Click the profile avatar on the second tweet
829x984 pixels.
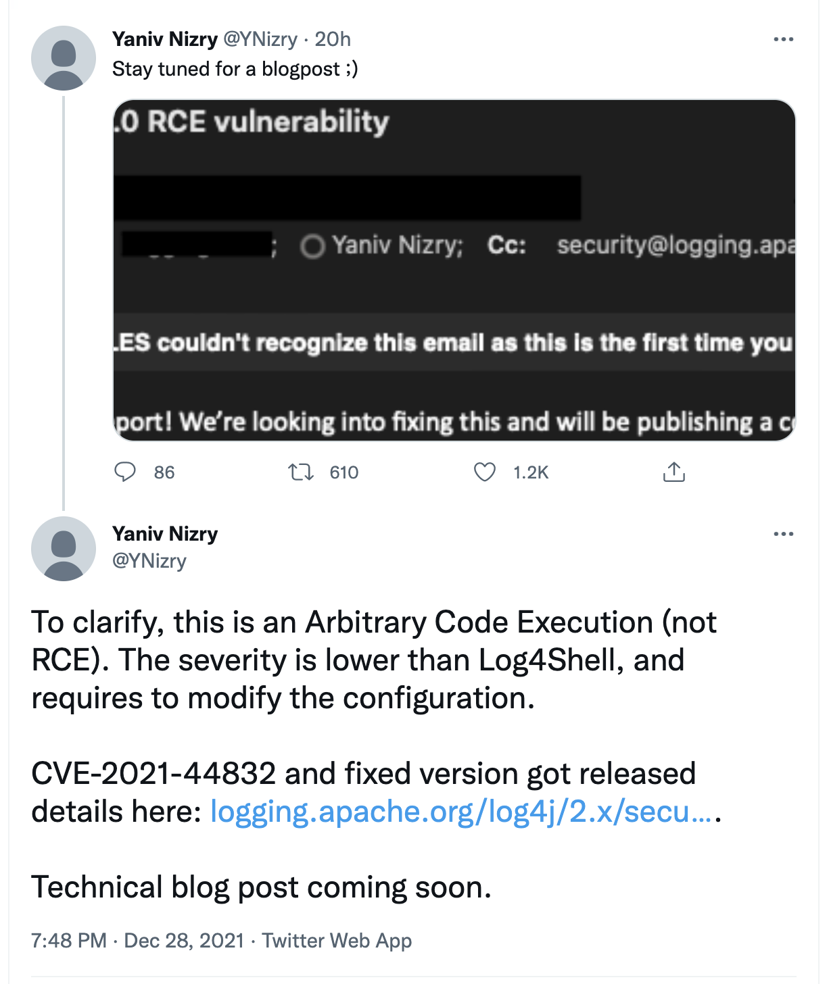[64, 549]
